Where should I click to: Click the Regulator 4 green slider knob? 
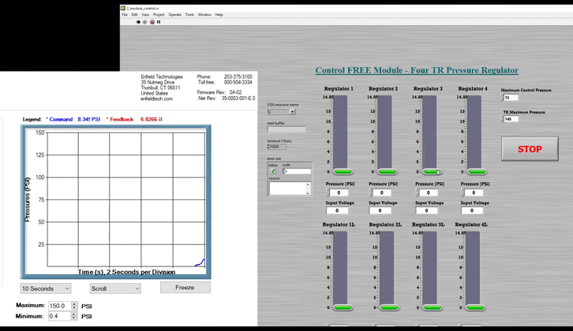click(477, 172)
